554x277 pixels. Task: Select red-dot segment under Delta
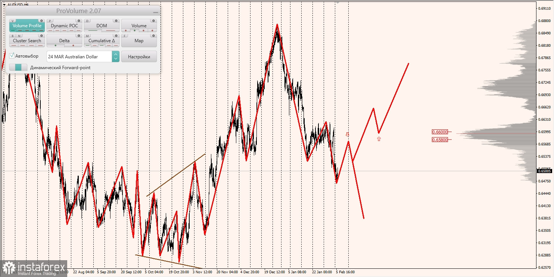pos(73,46)
